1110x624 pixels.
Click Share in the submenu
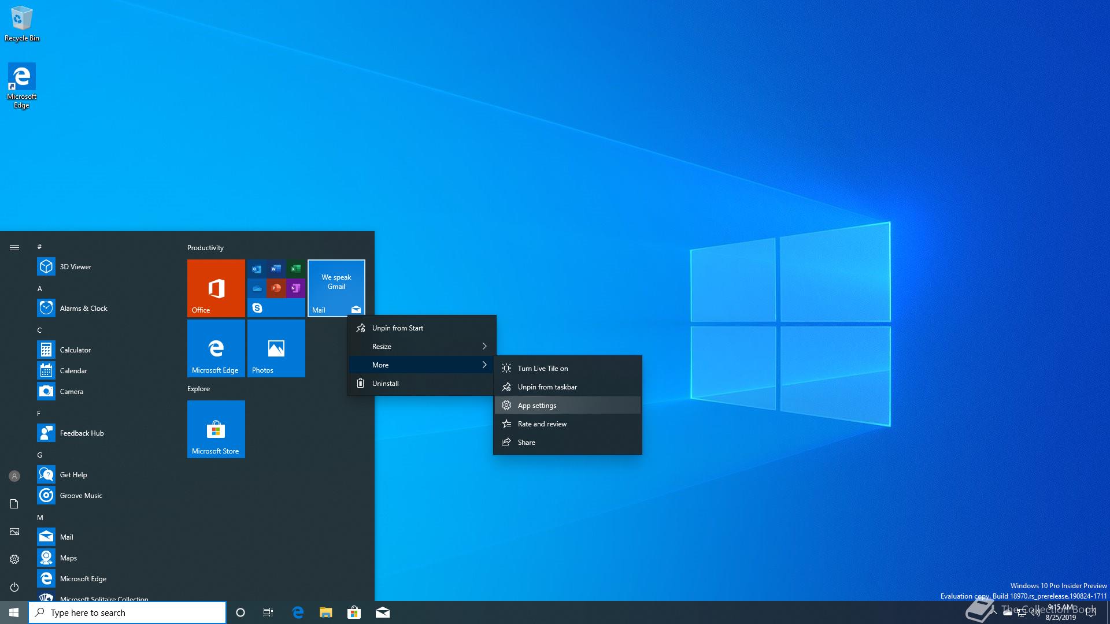[567, 443]
